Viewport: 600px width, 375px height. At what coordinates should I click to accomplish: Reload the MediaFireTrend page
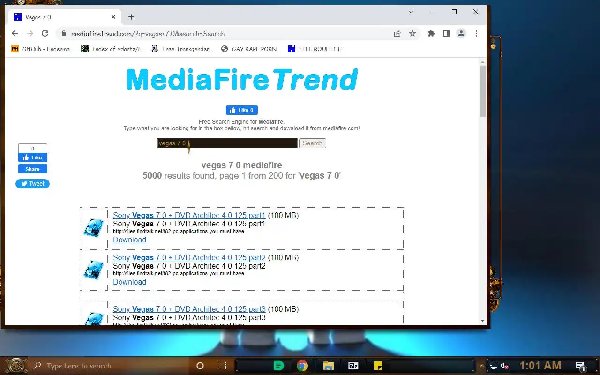[x=45, y=34]
